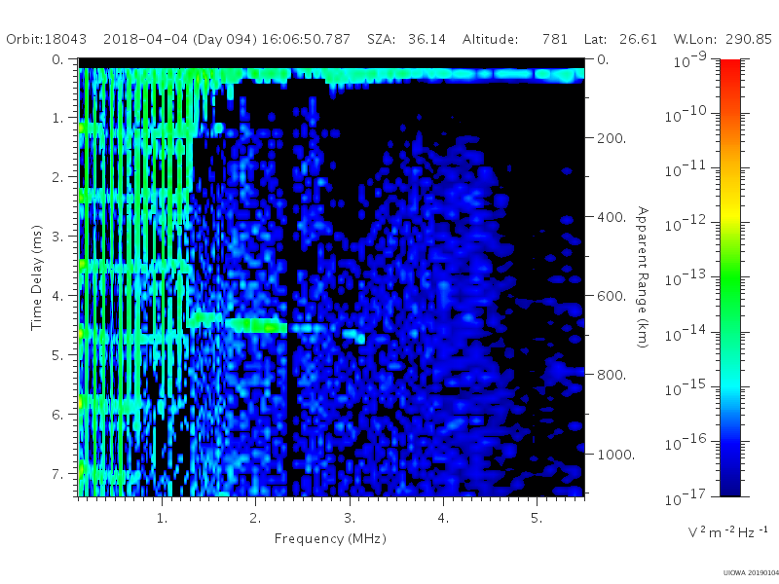Click the 10^-11 colorbar tick label
This screenshot has height=584, width=779.
(686, 168)
